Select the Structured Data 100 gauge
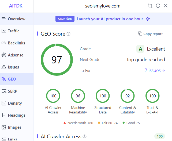 click(103, 96)
